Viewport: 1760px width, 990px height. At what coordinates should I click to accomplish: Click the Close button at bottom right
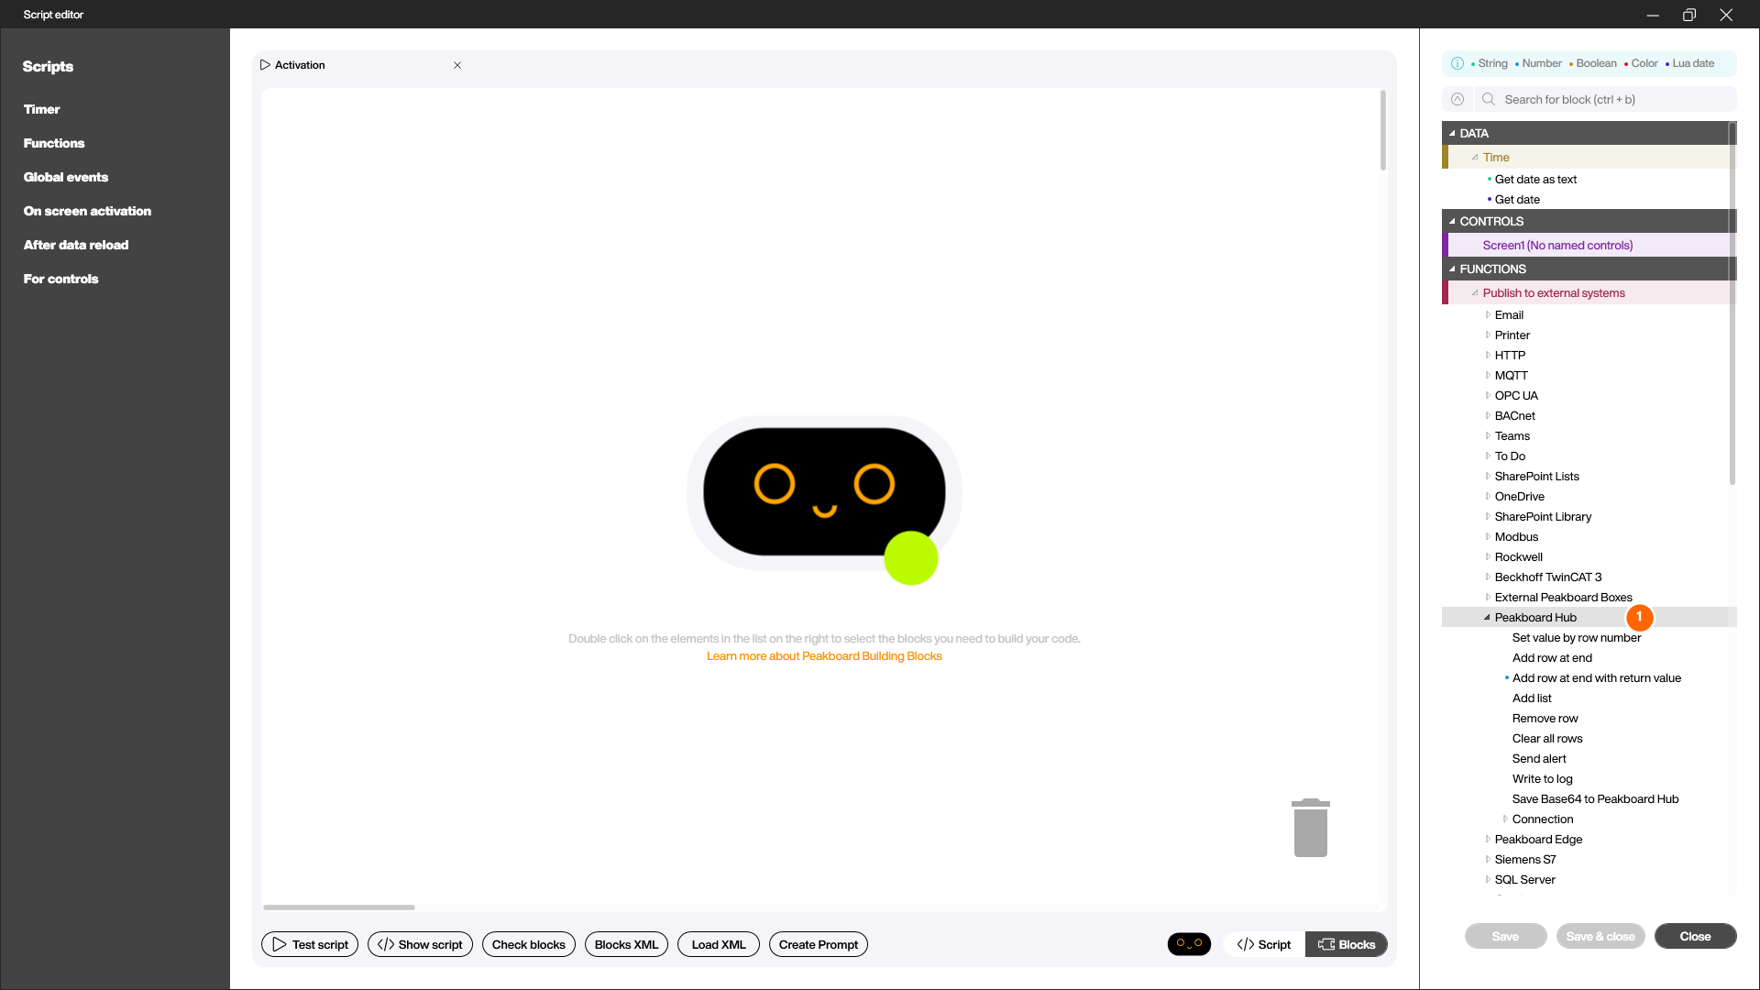1695,936
